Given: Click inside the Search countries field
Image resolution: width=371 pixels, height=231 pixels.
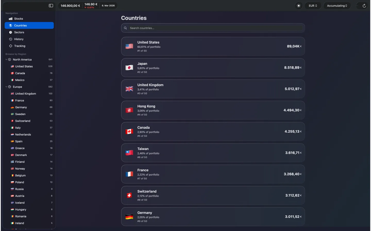Looking at the screenshot, I should click(x=214, y=28).
